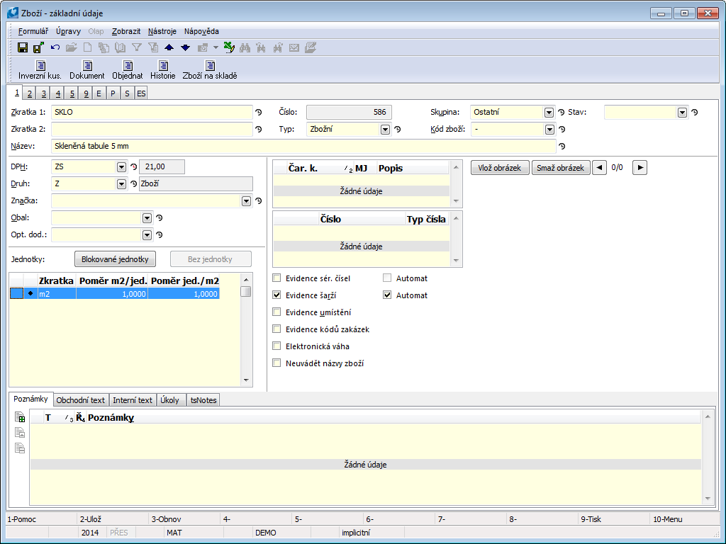
Task: Open the Skupina dropdown list
Action: pos(549,113)
